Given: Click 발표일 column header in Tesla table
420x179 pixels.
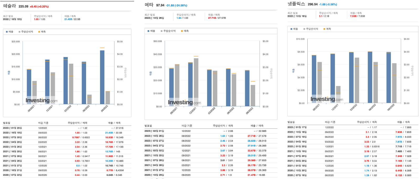Looking at the screenshot, I should [7, 123].
